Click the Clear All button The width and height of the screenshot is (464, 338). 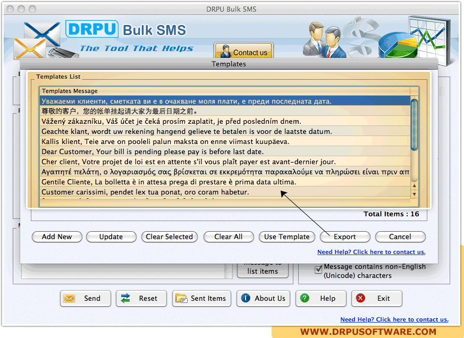(x=229, y=237)
